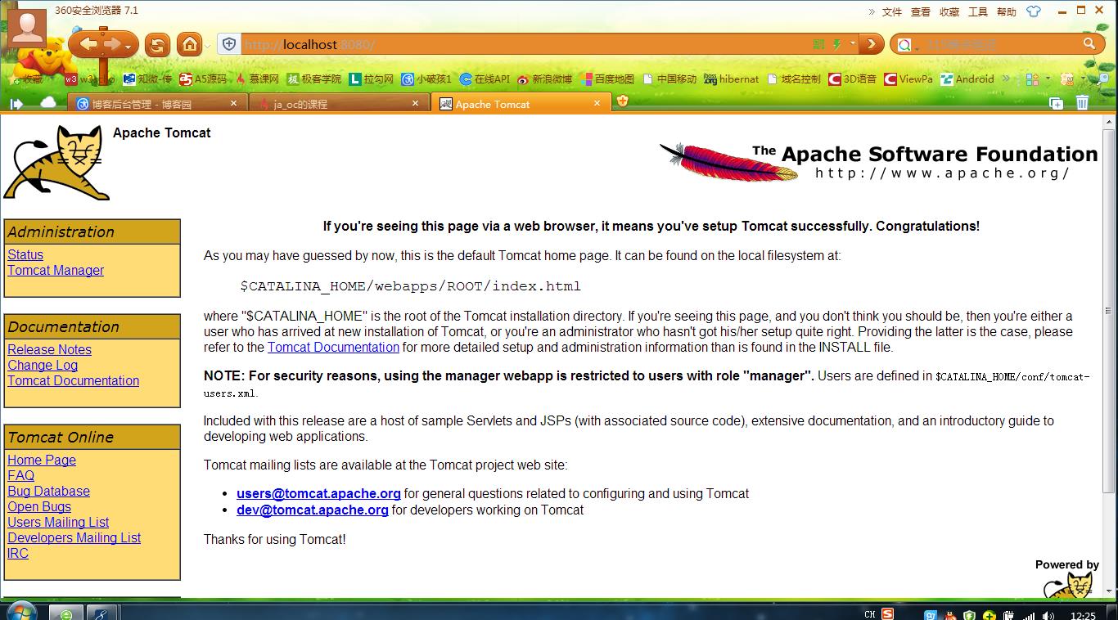The height and width of the screenshot is (620, 1118).
Task: Open the Change Log link
Action: pos(43,366)
